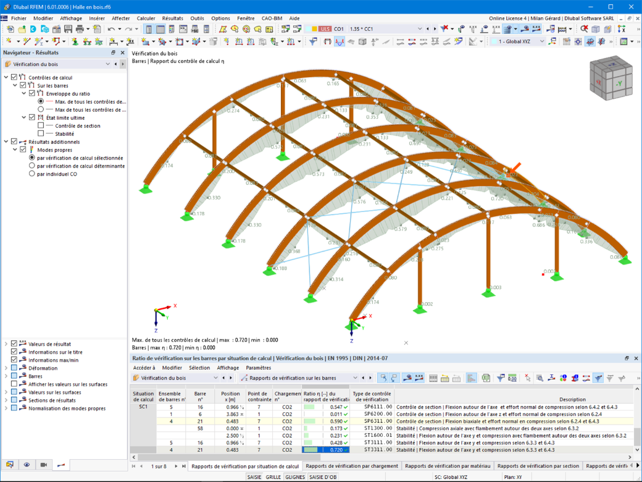Open the eye display tab in navigator
Viewport: 642px width, 482px height.
click(x=27, y=465)
